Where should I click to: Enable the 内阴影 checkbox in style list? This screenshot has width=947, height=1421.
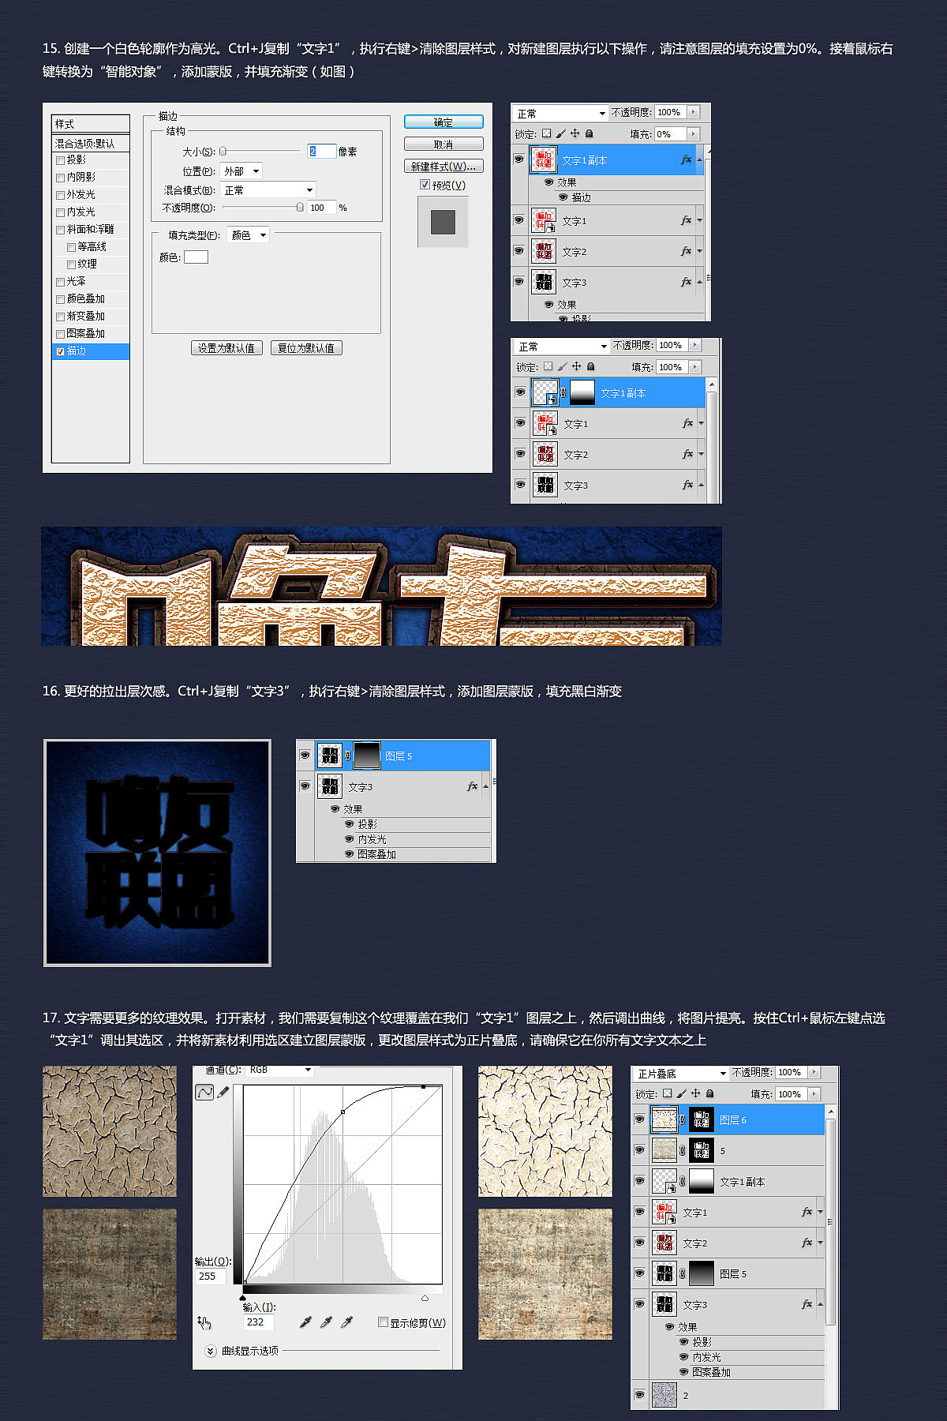point(61,178)
